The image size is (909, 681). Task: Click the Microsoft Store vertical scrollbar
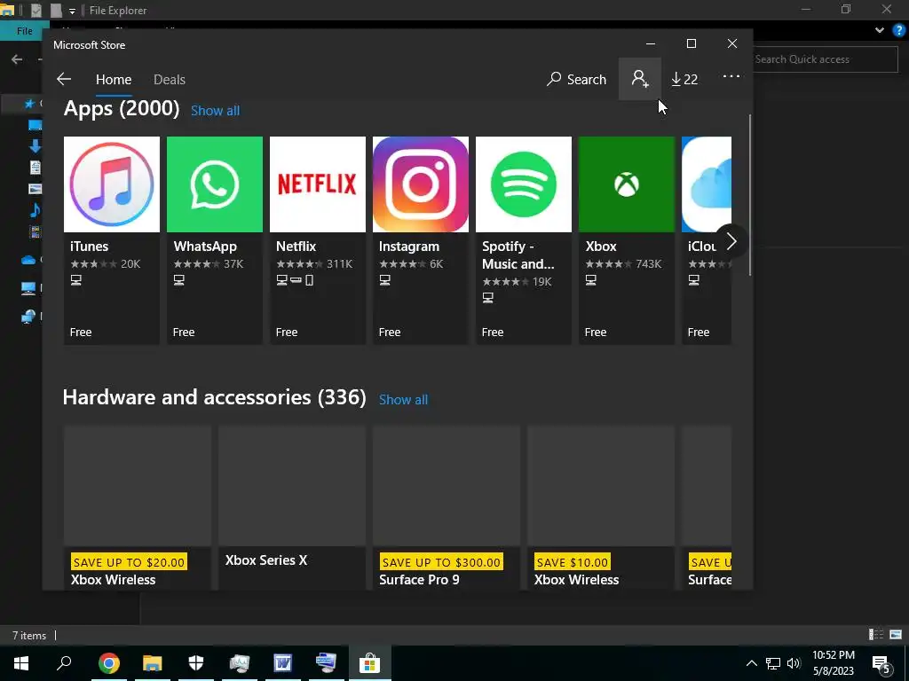[x=749, y=194]
